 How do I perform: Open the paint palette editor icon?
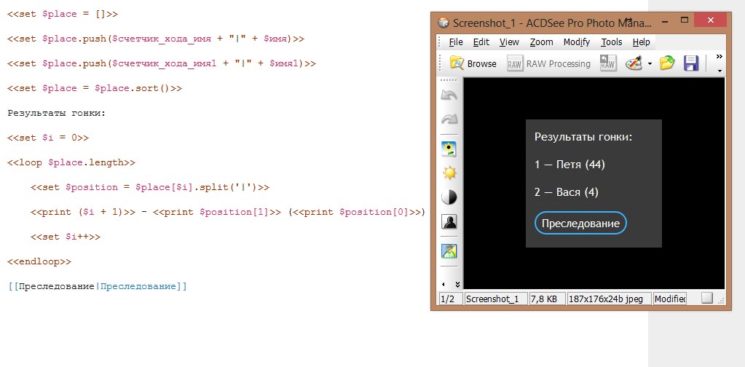(634, 63)
